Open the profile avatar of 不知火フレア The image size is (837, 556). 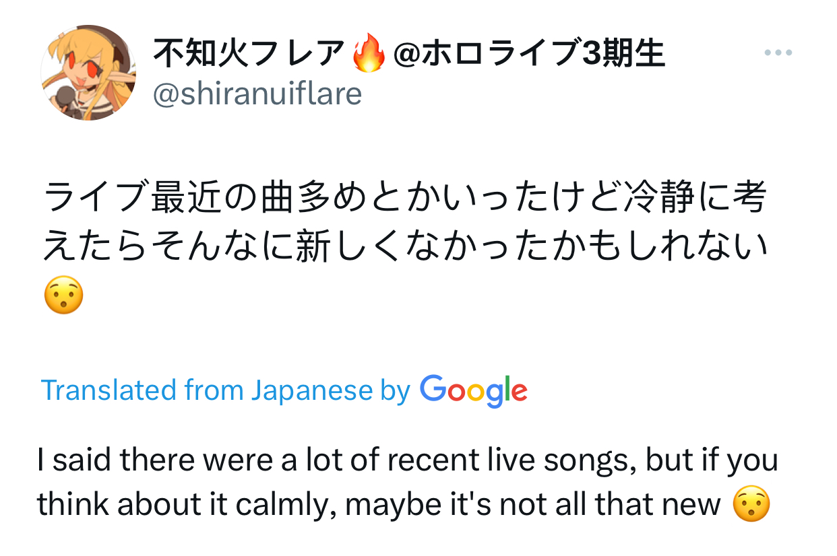88,73
